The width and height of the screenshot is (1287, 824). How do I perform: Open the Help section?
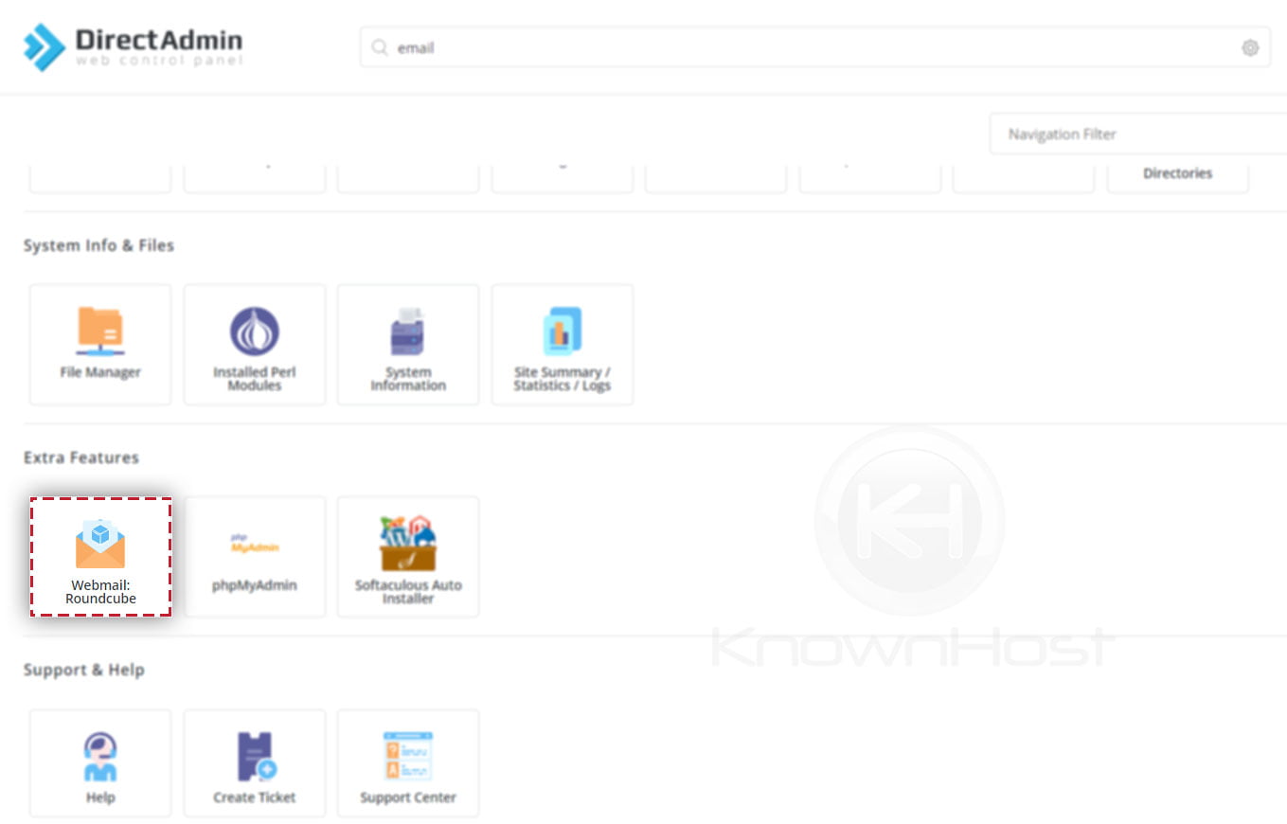click(x=99, y=762)
